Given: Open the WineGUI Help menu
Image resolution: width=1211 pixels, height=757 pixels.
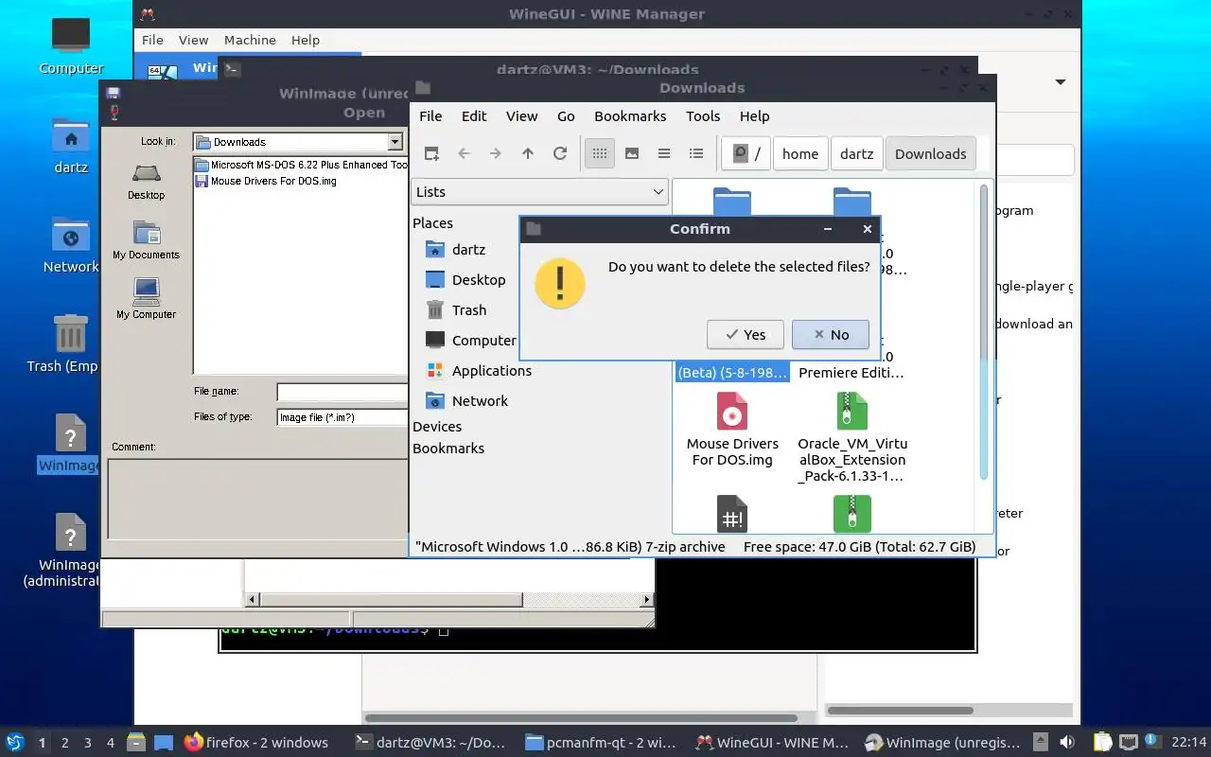Looking at the screenshot, I should pyautogui.click(x=306, y=40).
